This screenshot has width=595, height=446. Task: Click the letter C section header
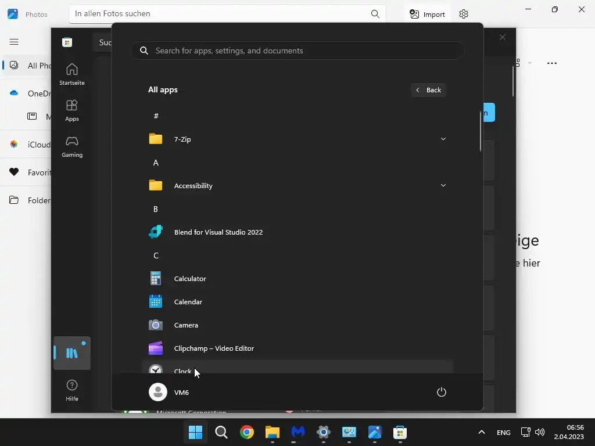click(x=156, y=256)
